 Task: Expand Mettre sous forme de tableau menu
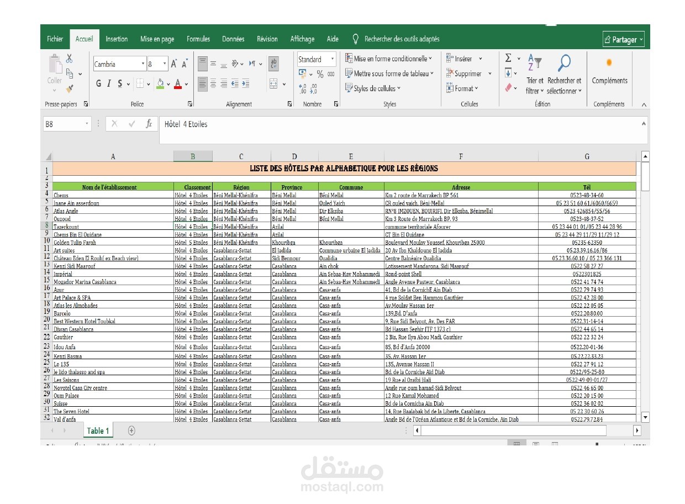389,73
